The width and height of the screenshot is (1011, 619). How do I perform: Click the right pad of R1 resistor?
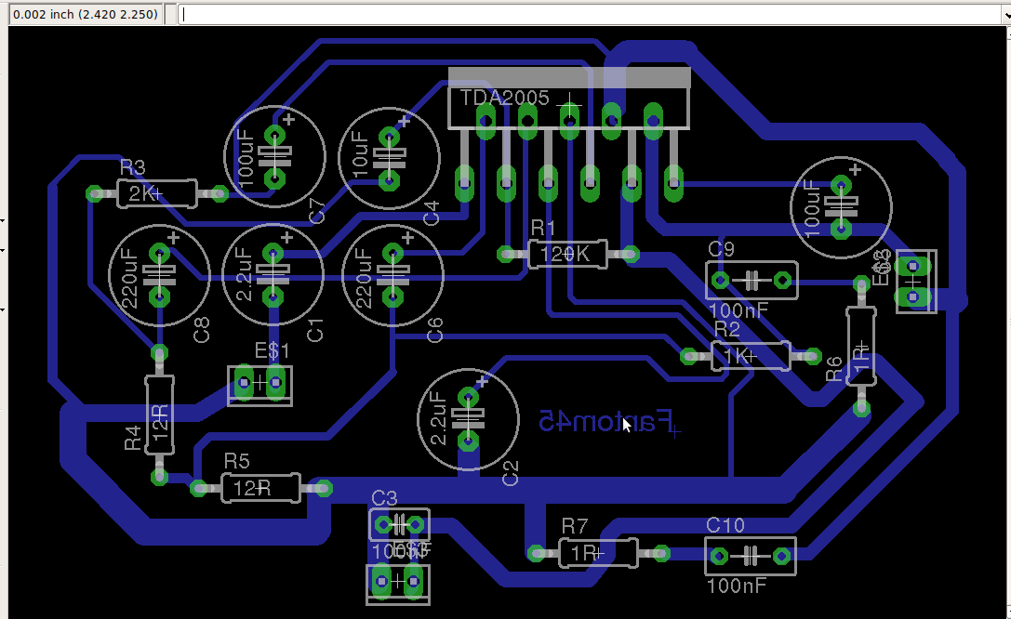click(631, 255)
